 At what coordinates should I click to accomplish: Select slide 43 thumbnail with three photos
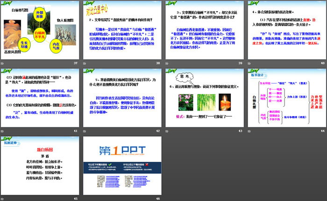(205, 98)
